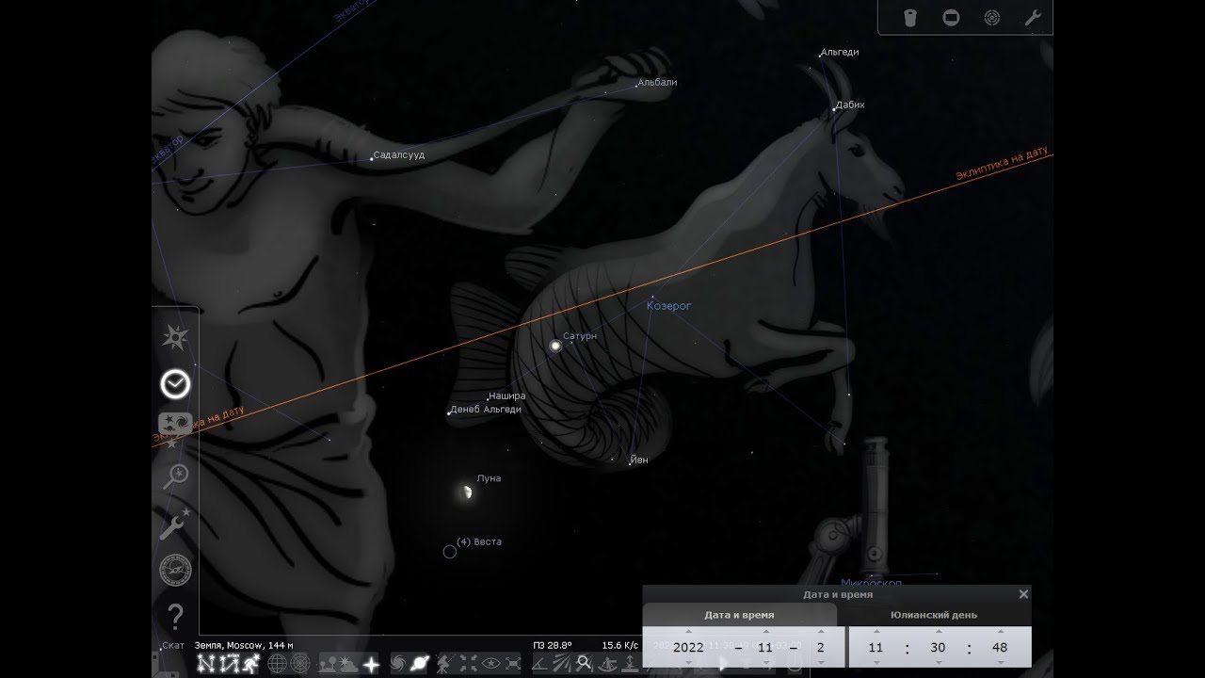Open the Help window question mark
The width and height of the screenshot is (1205, 678).
pyautogui.click(x=175, y=617)
